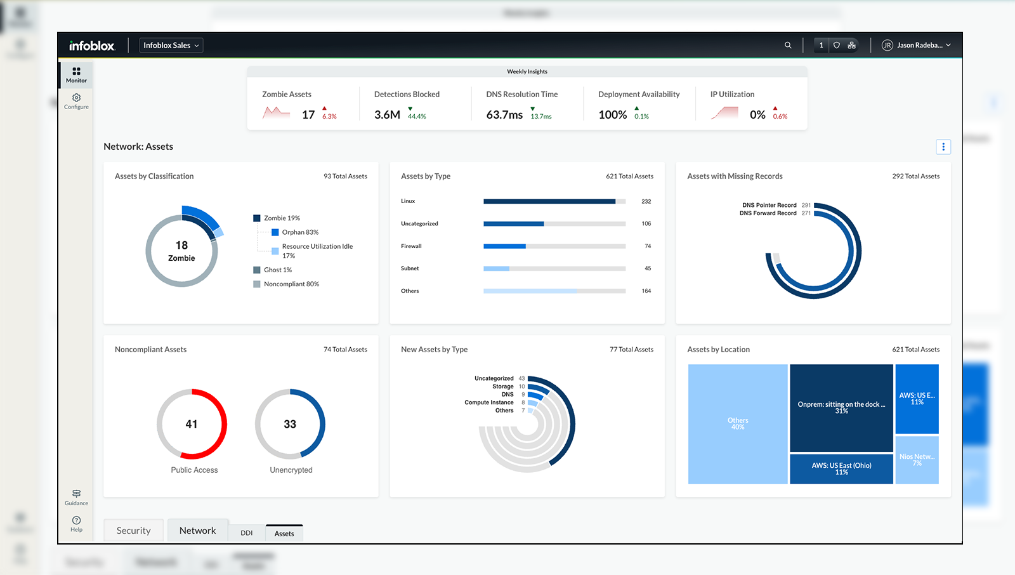The height and width of the screenshot is (575, 1015).
Task: Switch to the Security tab
Action: (x=133, y=531)
